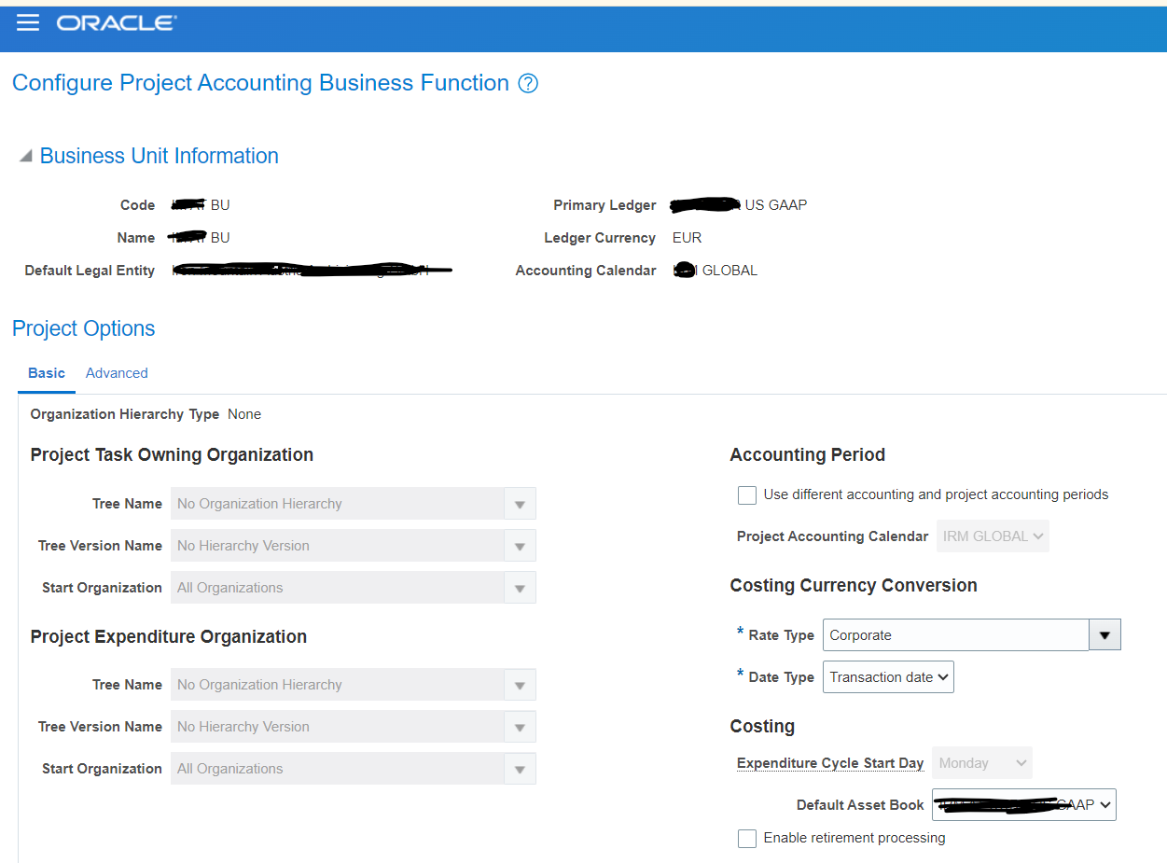Click the Project Options heading
Screen dimensions: 1167x863
coord(83,328)
